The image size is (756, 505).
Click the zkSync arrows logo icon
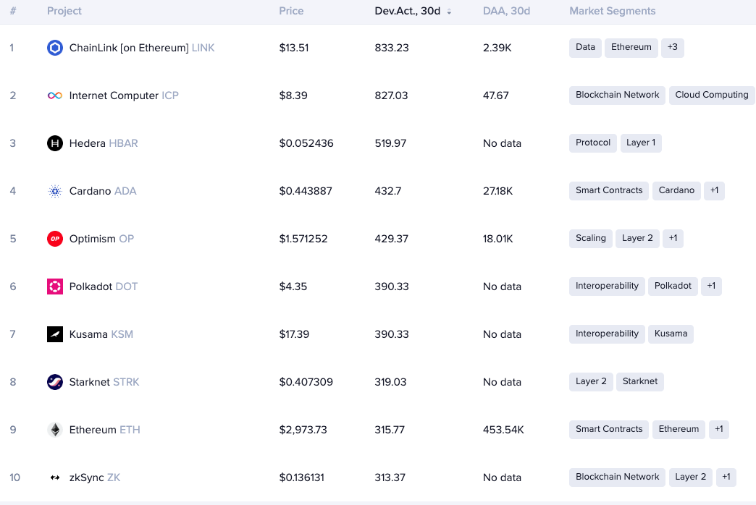point(55,478)
